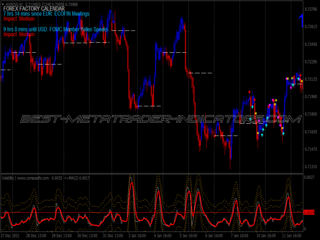Click the 27 Dec 2021 date label
This screenshot has width=320, height=240.
pos(10,236)
